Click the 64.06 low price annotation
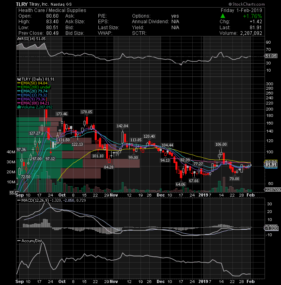The image size is (281, 285). pos(181,184)
